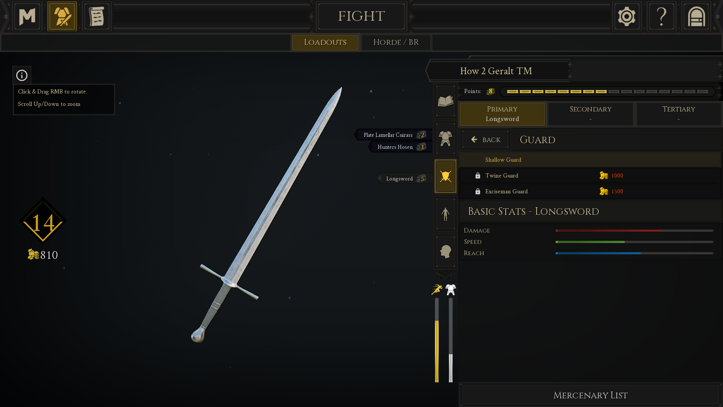Select the armory knight icon in top bar
The image size is (723, 407).
click(x=62, y=17)
